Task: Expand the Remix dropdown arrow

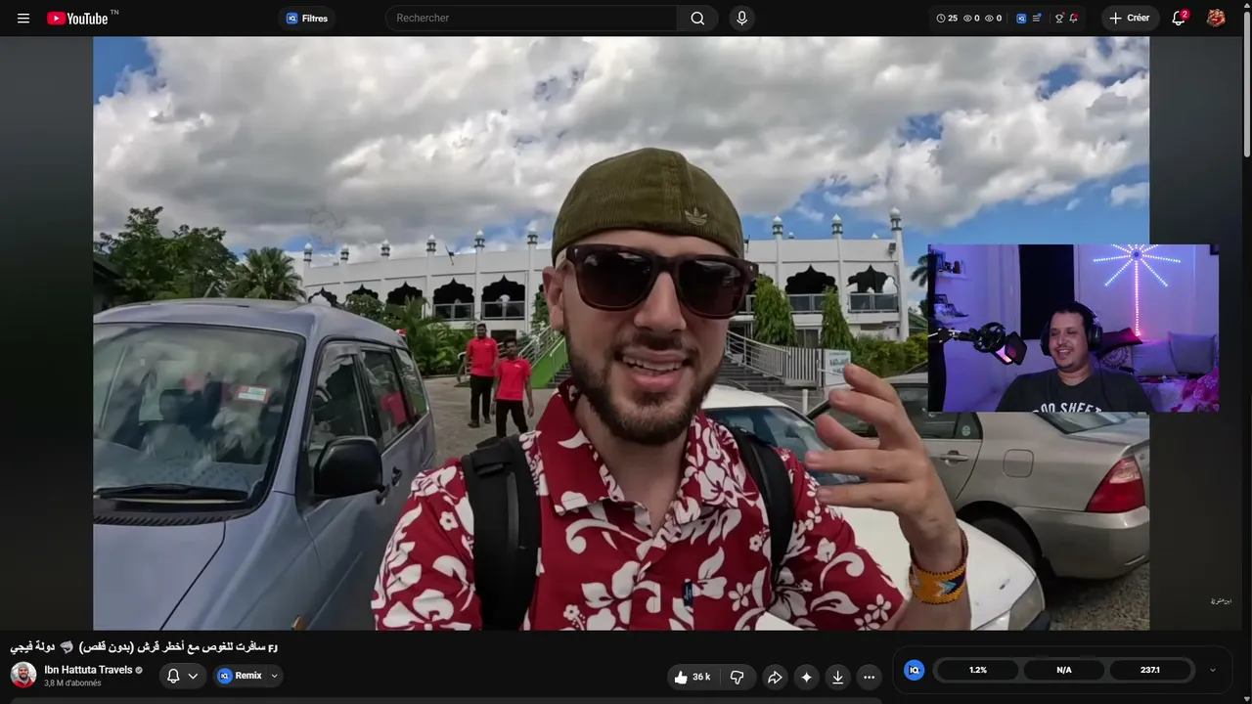Action: (x=275, y=676)
